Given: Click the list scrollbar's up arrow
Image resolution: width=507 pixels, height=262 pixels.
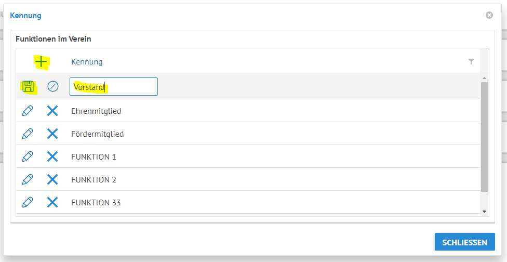Looking at the screenshot, I should pos(484,78).
